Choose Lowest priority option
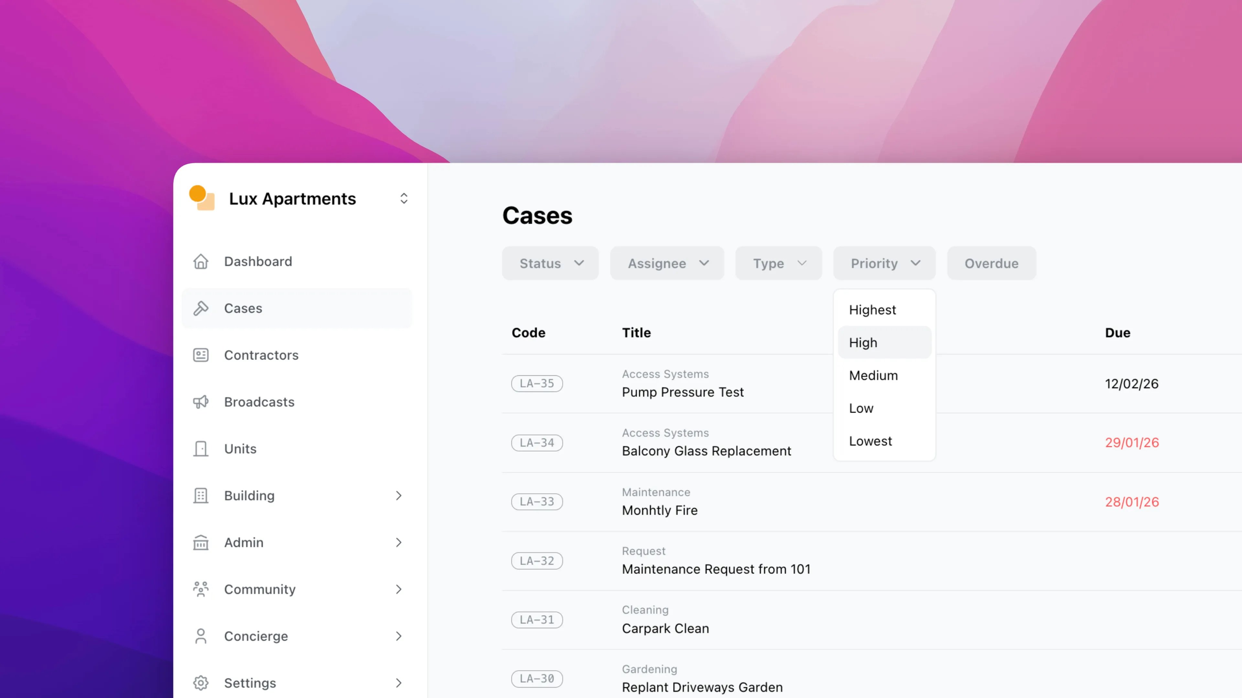This screenshot has height=698, width=1242. coord(871,441)
